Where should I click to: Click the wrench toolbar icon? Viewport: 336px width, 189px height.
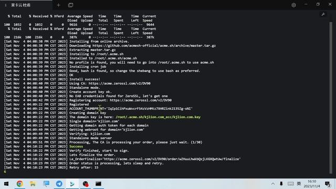pyautogui.click(x=323, y=14)
